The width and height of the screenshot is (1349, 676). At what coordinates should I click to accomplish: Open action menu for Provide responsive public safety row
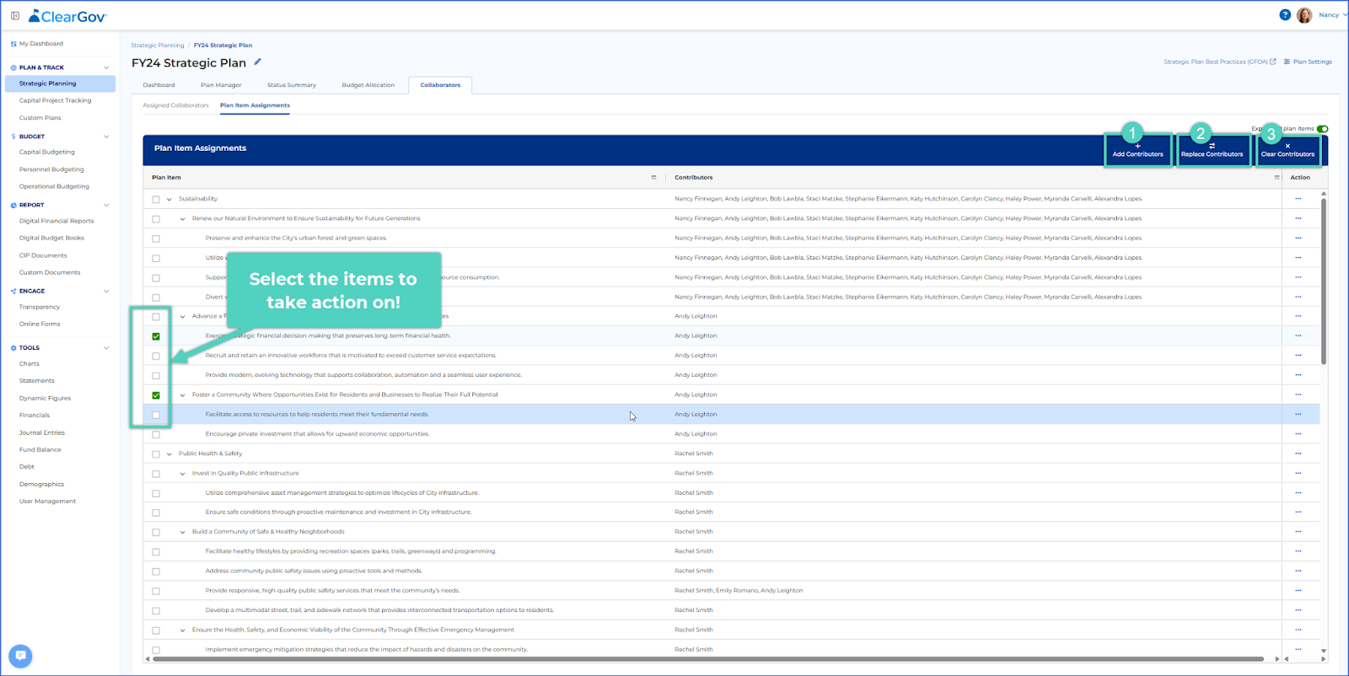tap(1298, 590)
